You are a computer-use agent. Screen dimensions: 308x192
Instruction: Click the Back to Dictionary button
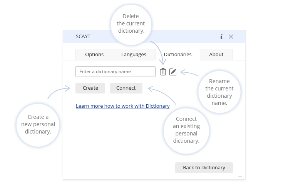(x=204, y=167)
